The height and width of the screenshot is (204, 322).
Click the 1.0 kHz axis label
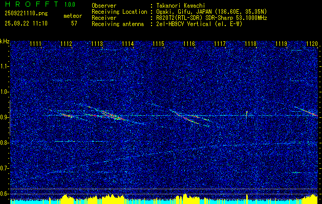5,92
